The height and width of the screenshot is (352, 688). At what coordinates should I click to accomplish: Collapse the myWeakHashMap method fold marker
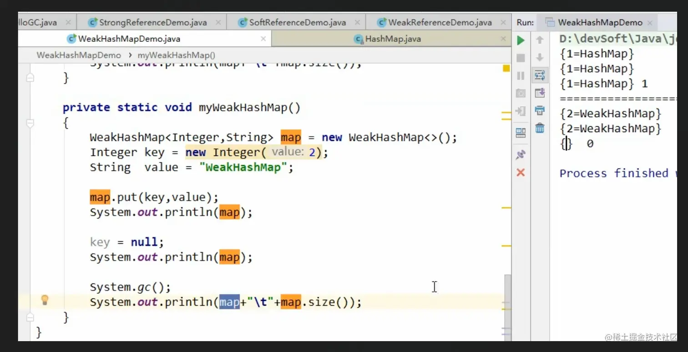(30, 123)
